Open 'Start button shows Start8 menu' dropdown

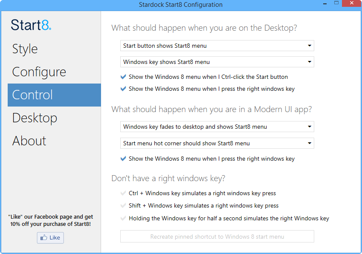click(217, 46)
